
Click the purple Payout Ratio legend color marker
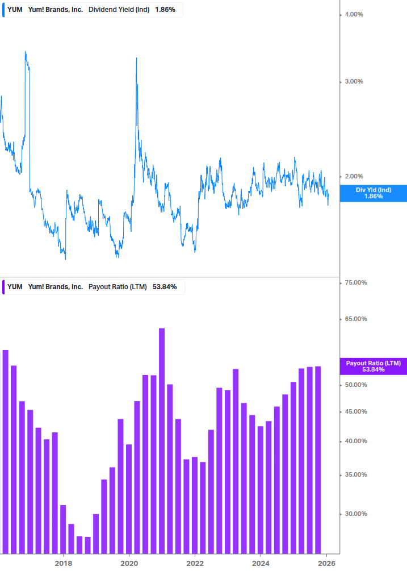[3, 287]
